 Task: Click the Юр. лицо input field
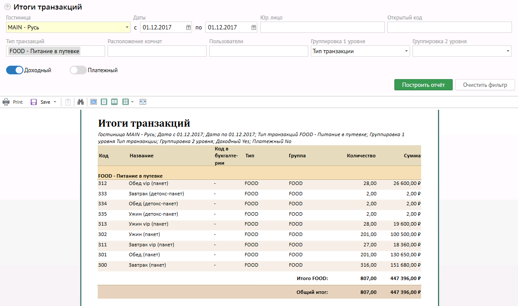point(322,28)
